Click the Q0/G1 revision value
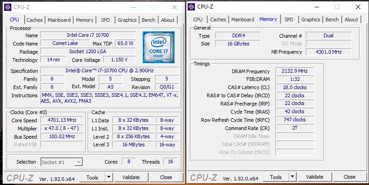 [x=167, y=87]
